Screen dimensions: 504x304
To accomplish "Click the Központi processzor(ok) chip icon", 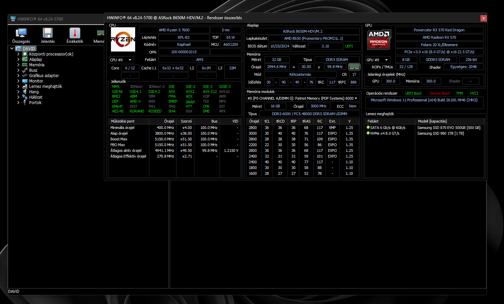I will click(25, 54).
